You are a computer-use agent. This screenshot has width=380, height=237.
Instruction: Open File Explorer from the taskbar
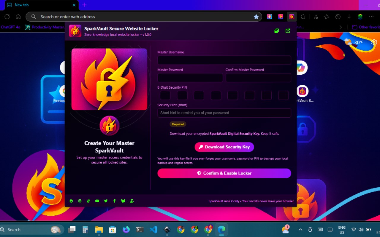click(x=99, y=229)
